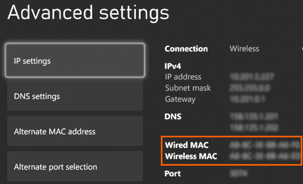
Task: Click the Wireless connection type value
Action: 244,49
